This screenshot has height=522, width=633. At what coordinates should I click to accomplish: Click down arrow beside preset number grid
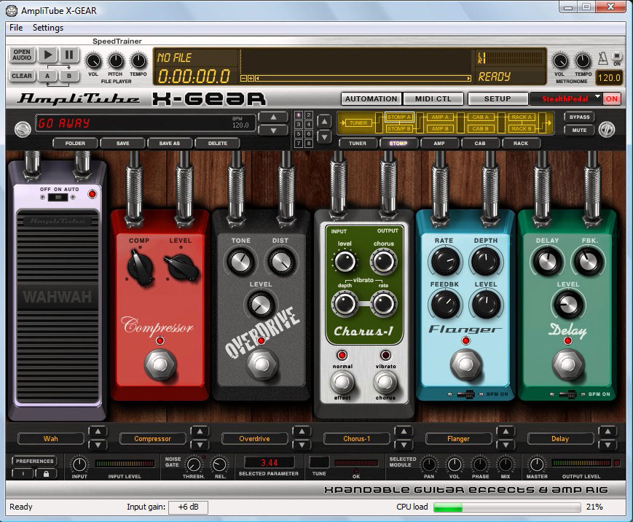point(324,136)
